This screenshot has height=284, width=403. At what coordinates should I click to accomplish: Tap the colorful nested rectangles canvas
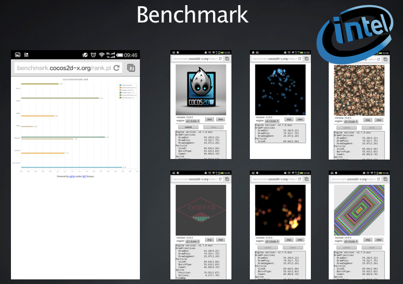[x=359, y=210]
